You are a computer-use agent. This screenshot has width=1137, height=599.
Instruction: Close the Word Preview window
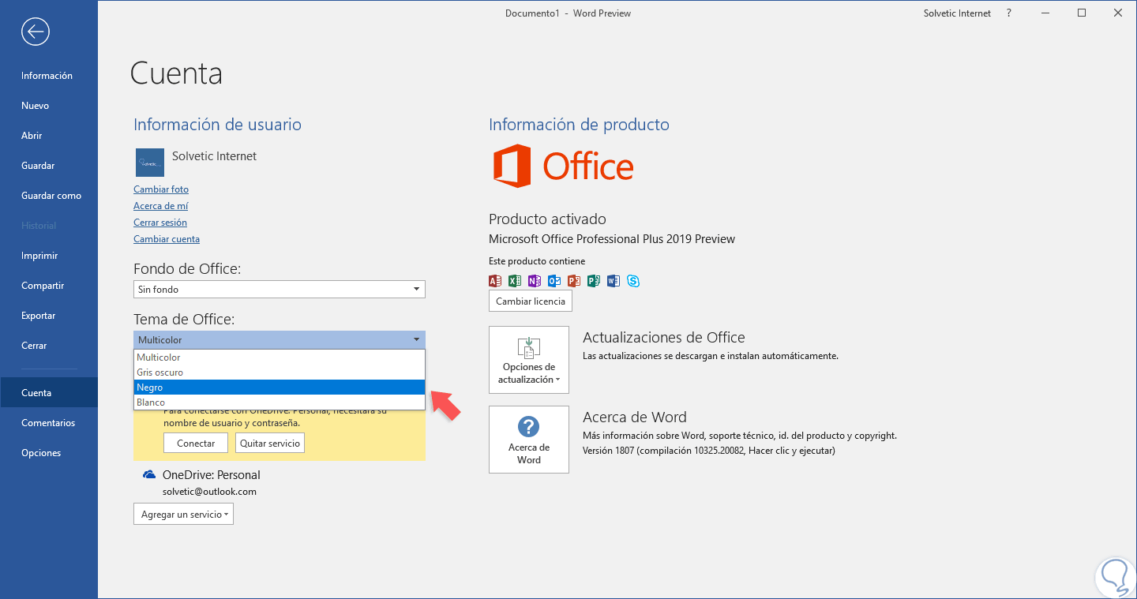point(1118,13)
